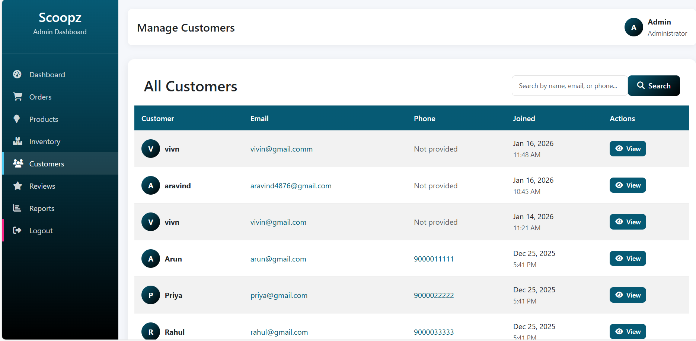Click the Admin profile avatar circle

633,27
